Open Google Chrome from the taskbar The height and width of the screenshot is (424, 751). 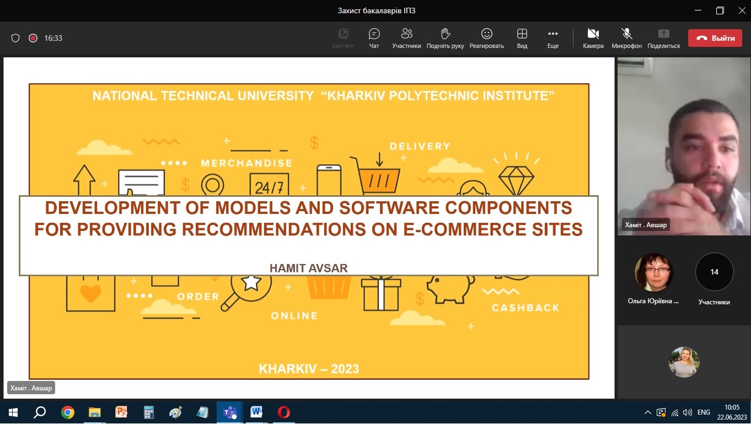tap(68, 412)
